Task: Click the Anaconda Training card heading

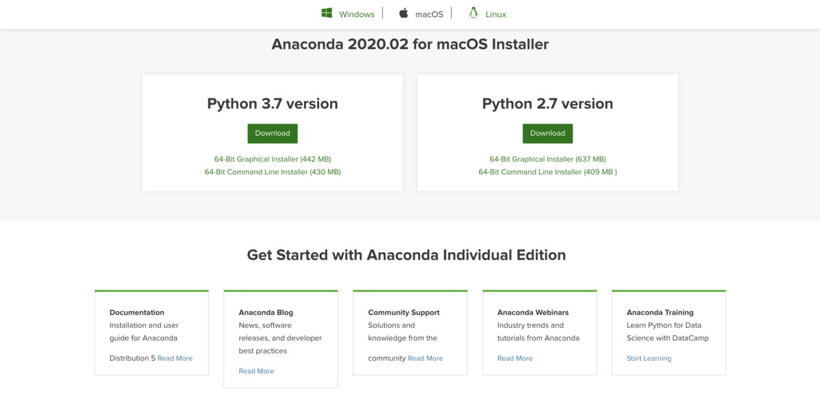Action: pyautogui.click(x=660, y=312)
